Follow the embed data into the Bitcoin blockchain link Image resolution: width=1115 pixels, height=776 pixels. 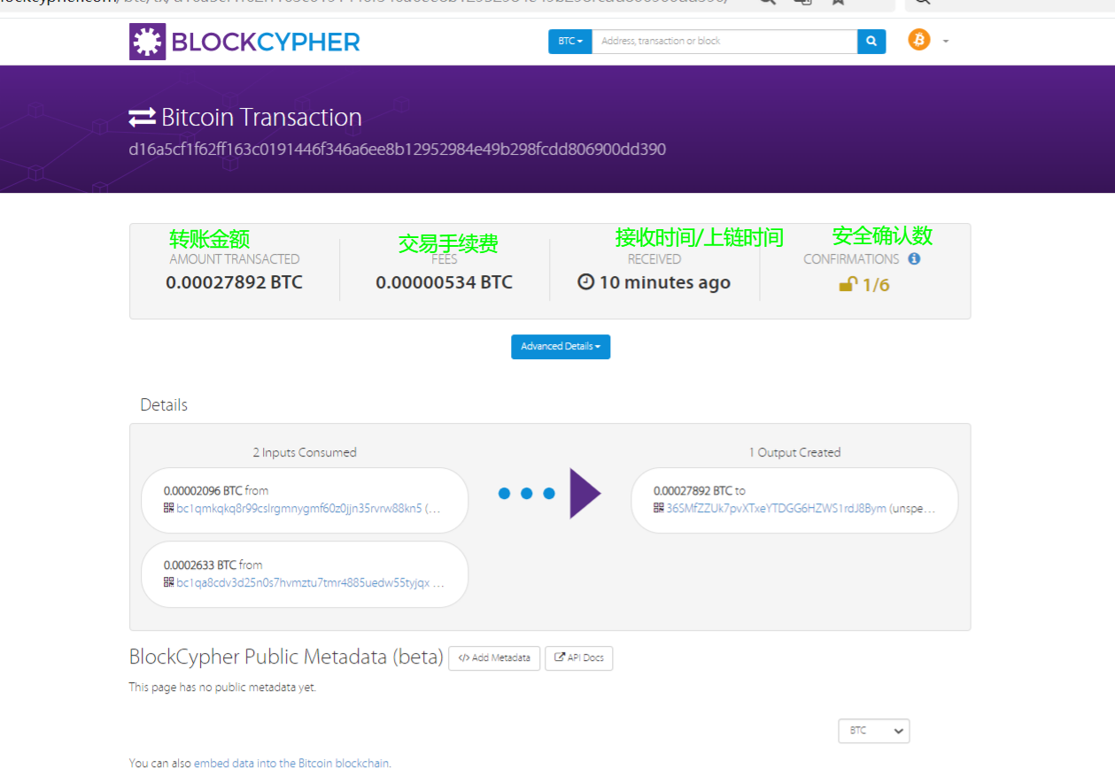[292, 764]
